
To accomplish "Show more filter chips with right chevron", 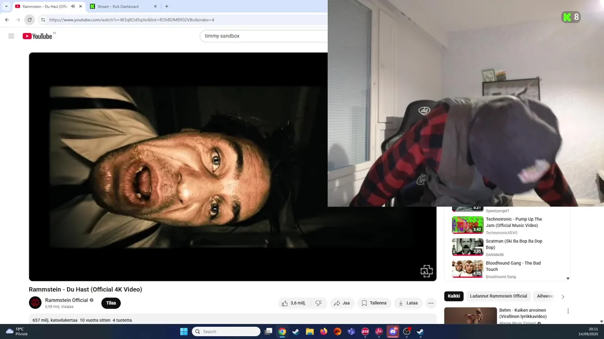I will [562, 297].
